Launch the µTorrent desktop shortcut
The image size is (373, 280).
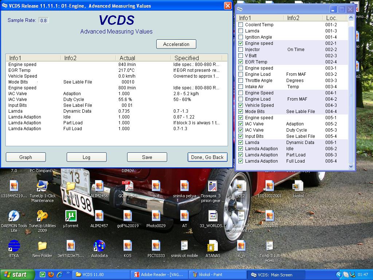(71, 216)
